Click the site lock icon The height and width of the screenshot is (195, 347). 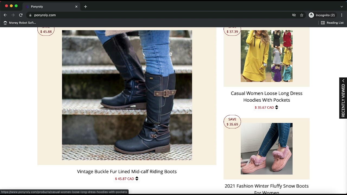[x=30, y=15]
